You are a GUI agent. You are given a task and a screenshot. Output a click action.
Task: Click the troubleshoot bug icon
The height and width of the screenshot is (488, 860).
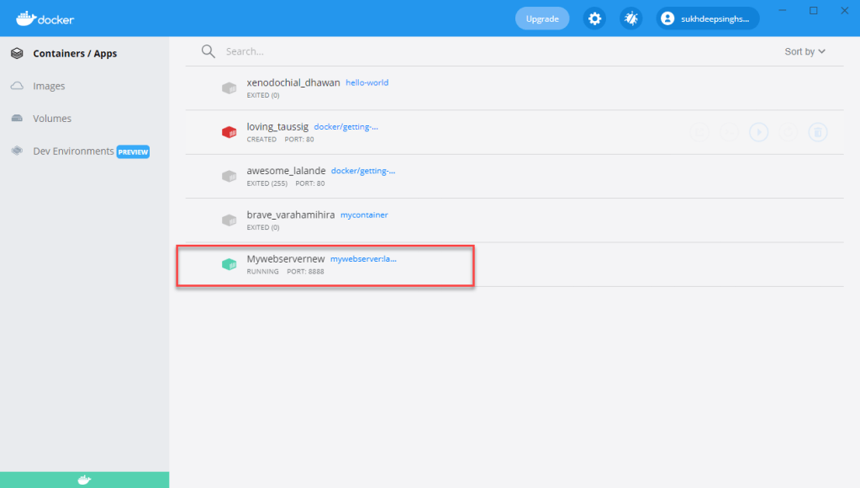(x=630, y=19)
